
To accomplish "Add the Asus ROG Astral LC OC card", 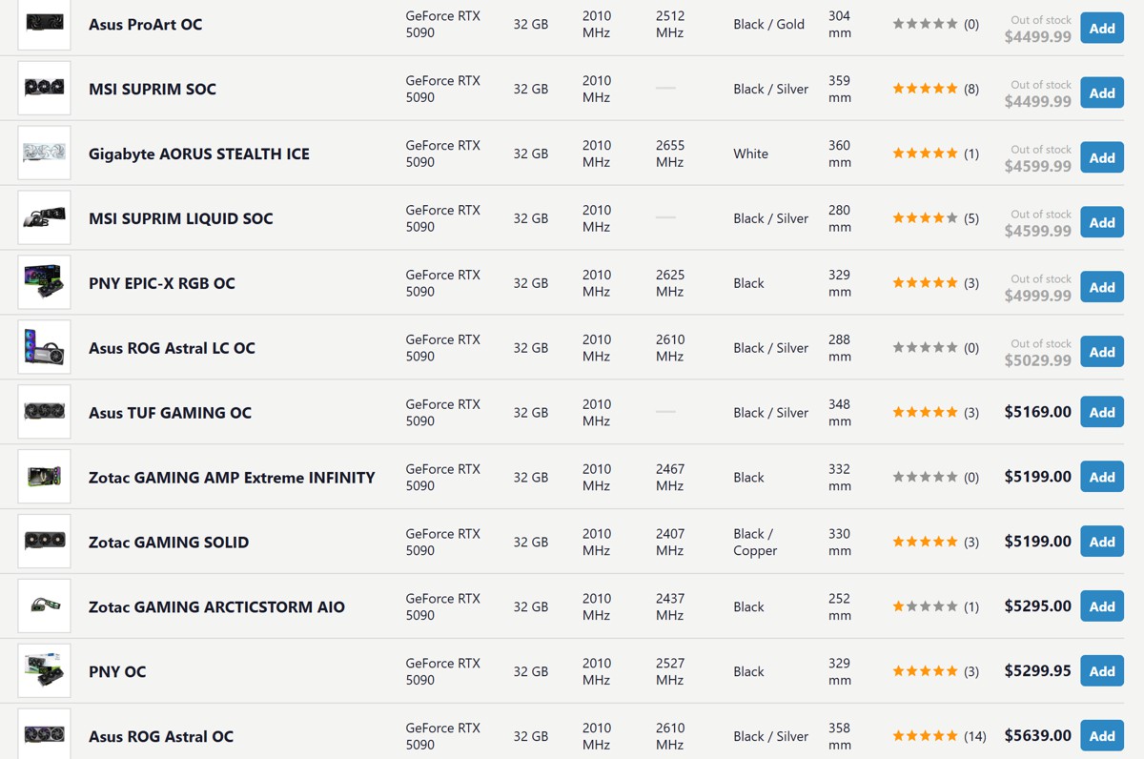I will [1102, 352].
